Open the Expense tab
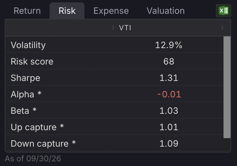 111,11
